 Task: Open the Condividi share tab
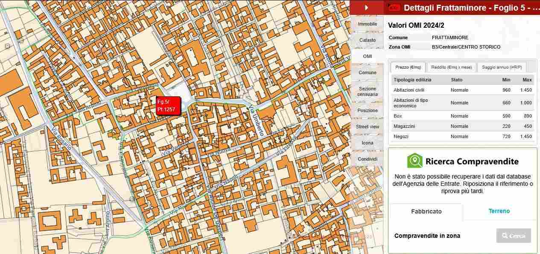(x=367, y=159)
